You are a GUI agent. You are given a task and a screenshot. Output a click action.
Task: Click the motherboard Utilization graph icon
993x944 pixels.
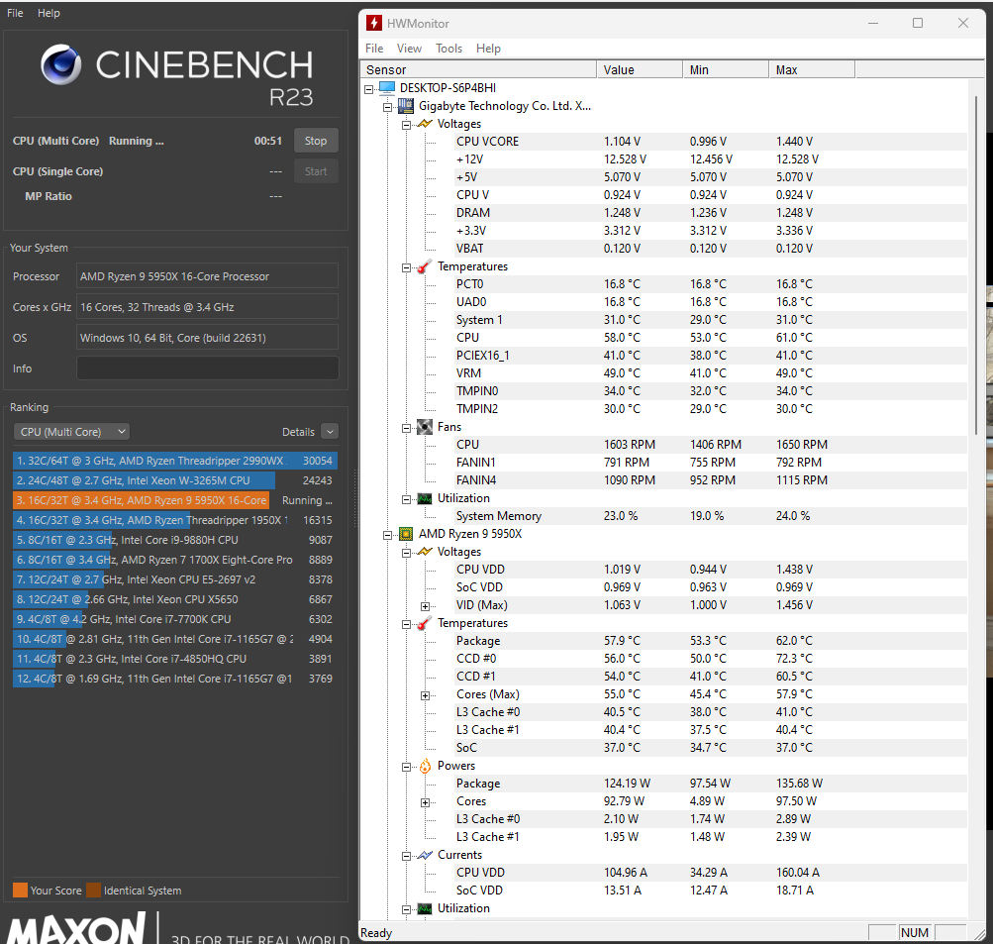point(425,498)
